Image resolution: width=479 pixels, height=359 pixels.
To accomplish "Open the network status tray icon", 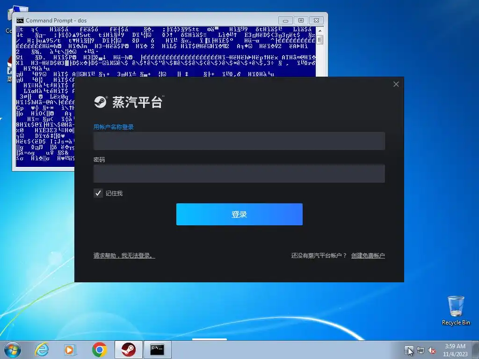I will [x=421, y=351].
